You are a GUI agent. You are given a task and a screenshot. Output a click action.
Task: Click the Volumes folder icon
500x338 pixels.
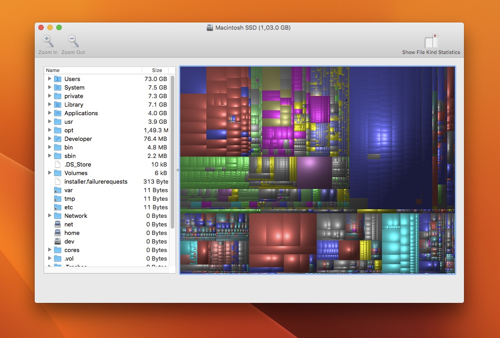(x=57, y=173)
